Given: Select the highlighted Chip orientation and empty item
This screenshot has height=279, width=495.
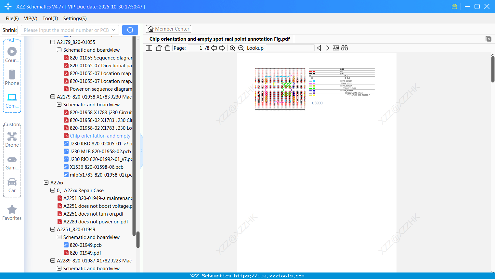Looking at the screenshot, I should (97, 136).
